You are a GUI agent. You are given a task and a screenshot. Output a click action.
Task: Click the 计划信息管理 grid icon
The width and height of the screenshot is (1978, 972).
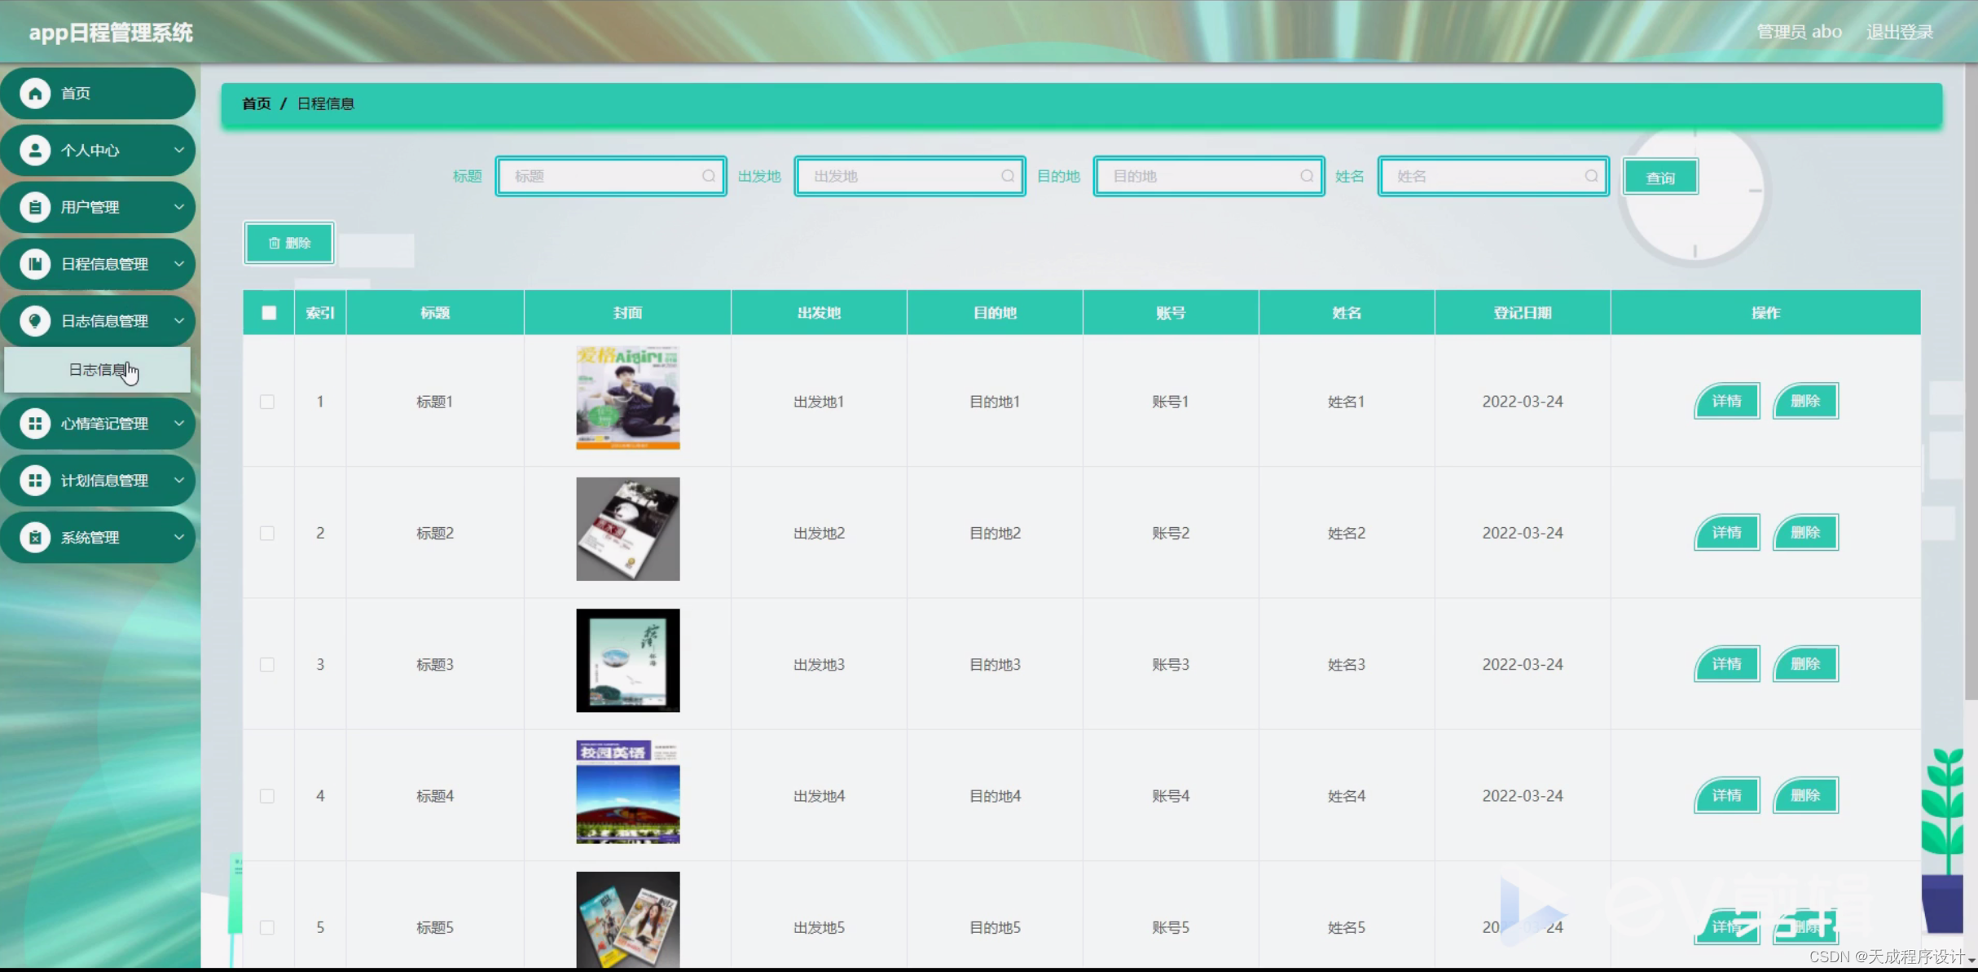35,481
